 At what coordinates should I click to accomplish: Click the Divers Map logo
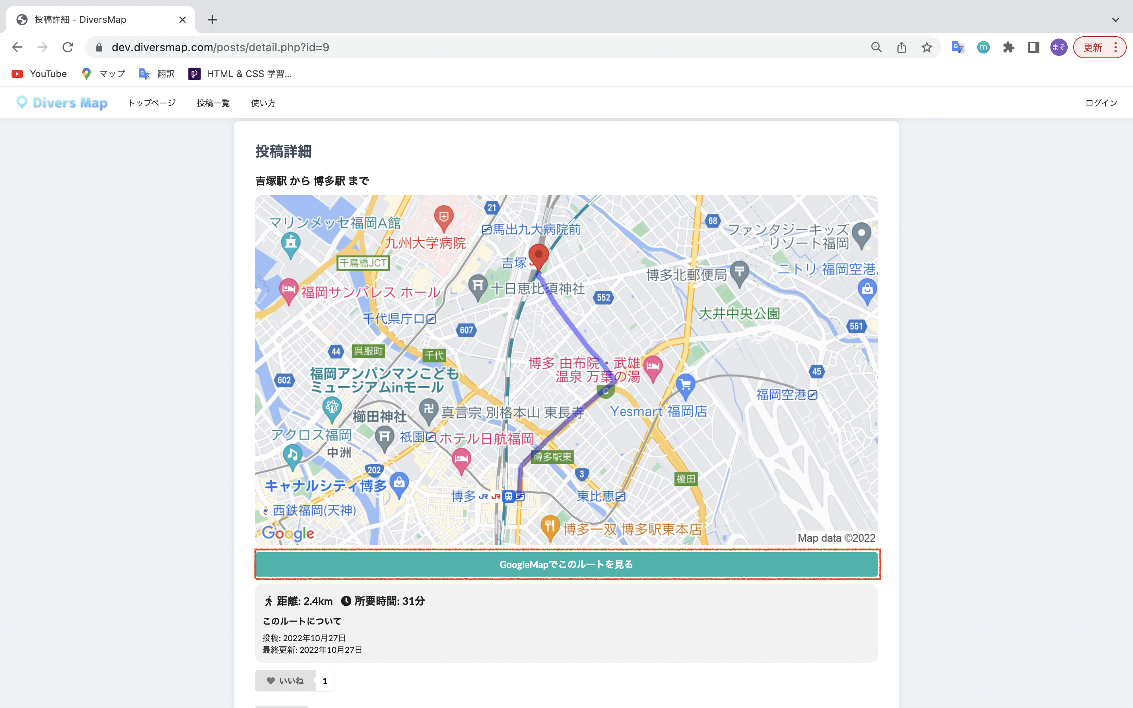click(61, 103)
